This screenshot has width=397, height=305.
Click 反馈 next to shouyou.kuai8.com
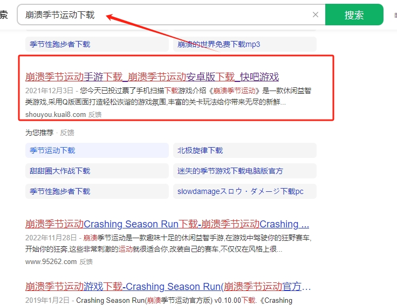point(95,114)
